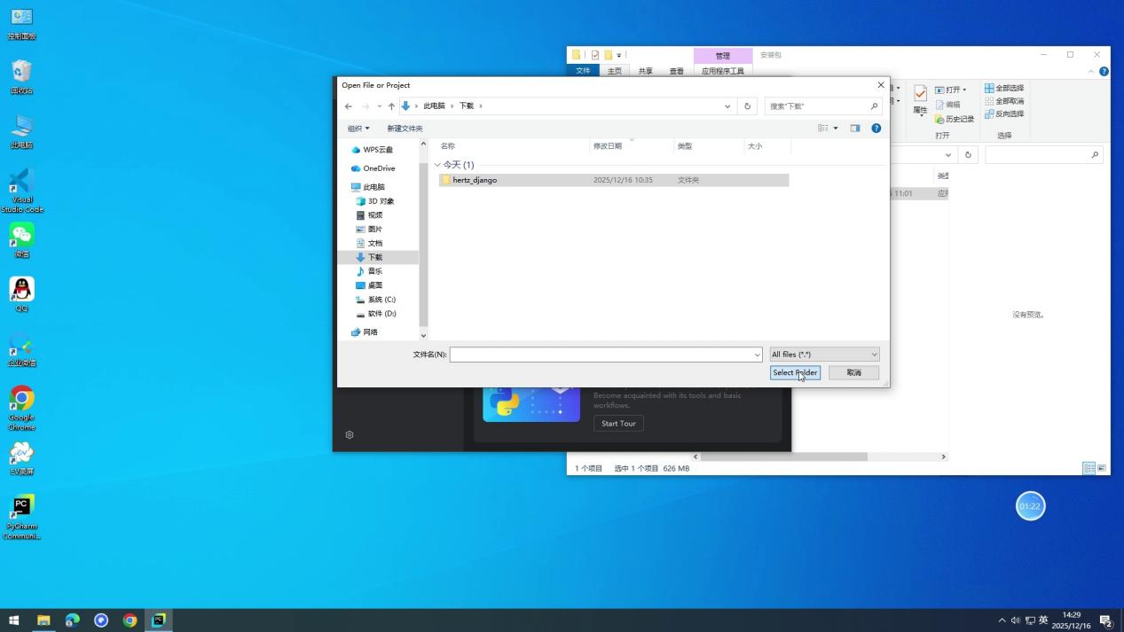The width and height of the screenshot is (1124, 632).
Task: Open Google Chrome from the taskbar
Action: click(130, 620)
